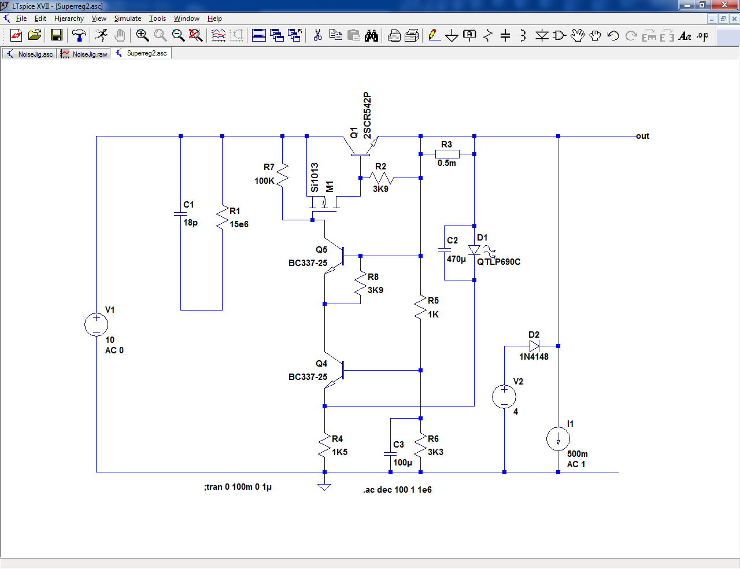Click the Halt simulation hand icon
The image size is (740, 569).
[120, 36]
